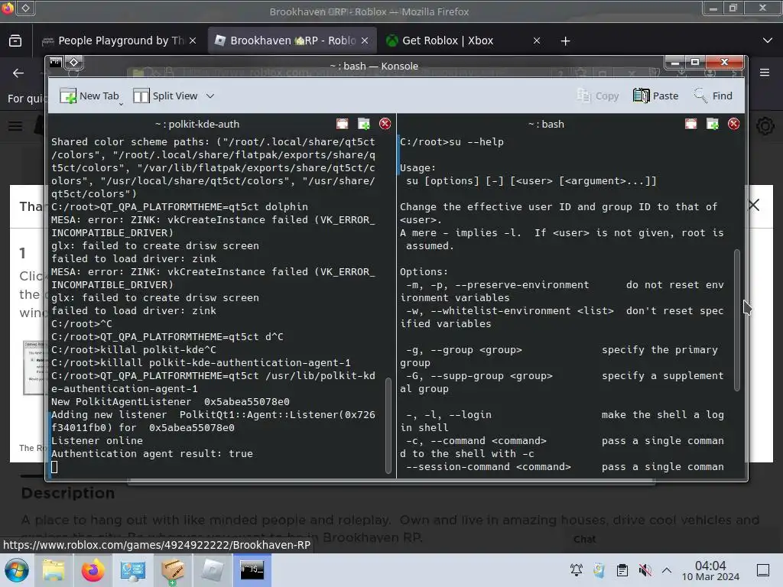Image resolution: width=783 pixels, height=587 pixels.
Task: Expand the Firefox list all tabs chevron
Action: click(x=768, y=41)
